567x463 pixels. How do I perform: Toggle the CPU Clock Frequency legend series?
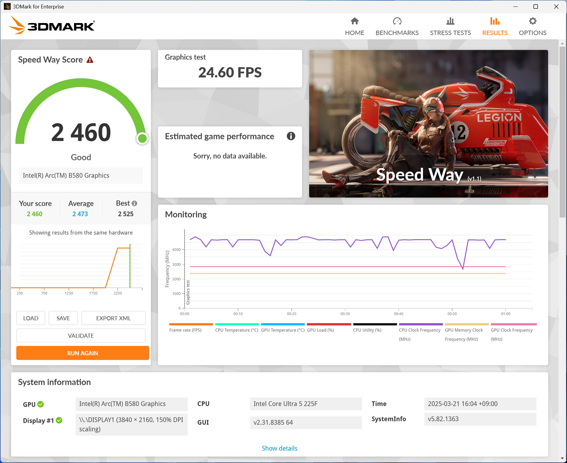(x=420, y=332)
